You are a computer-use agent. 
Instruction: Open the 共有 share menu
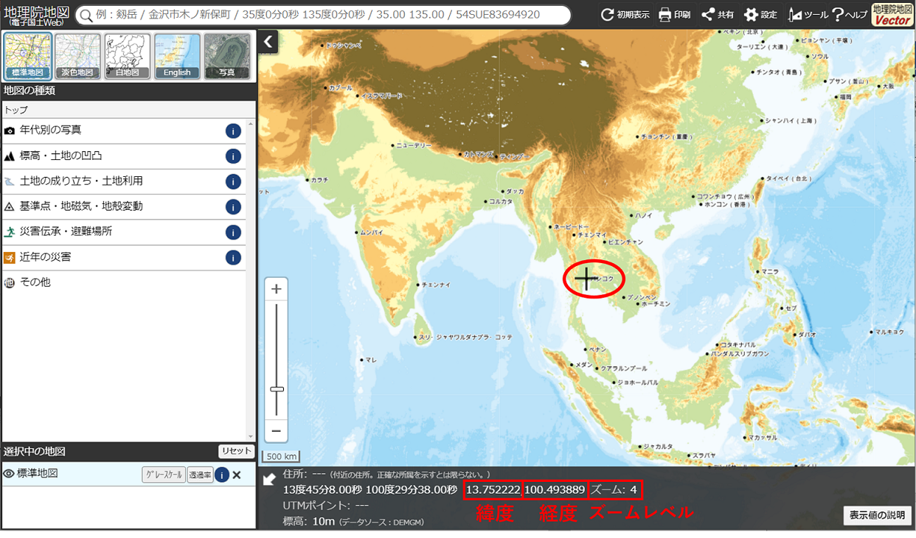point(717,15)
